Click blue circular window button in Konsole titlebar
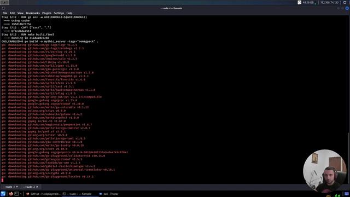The image size is (350, 197). 347,8
